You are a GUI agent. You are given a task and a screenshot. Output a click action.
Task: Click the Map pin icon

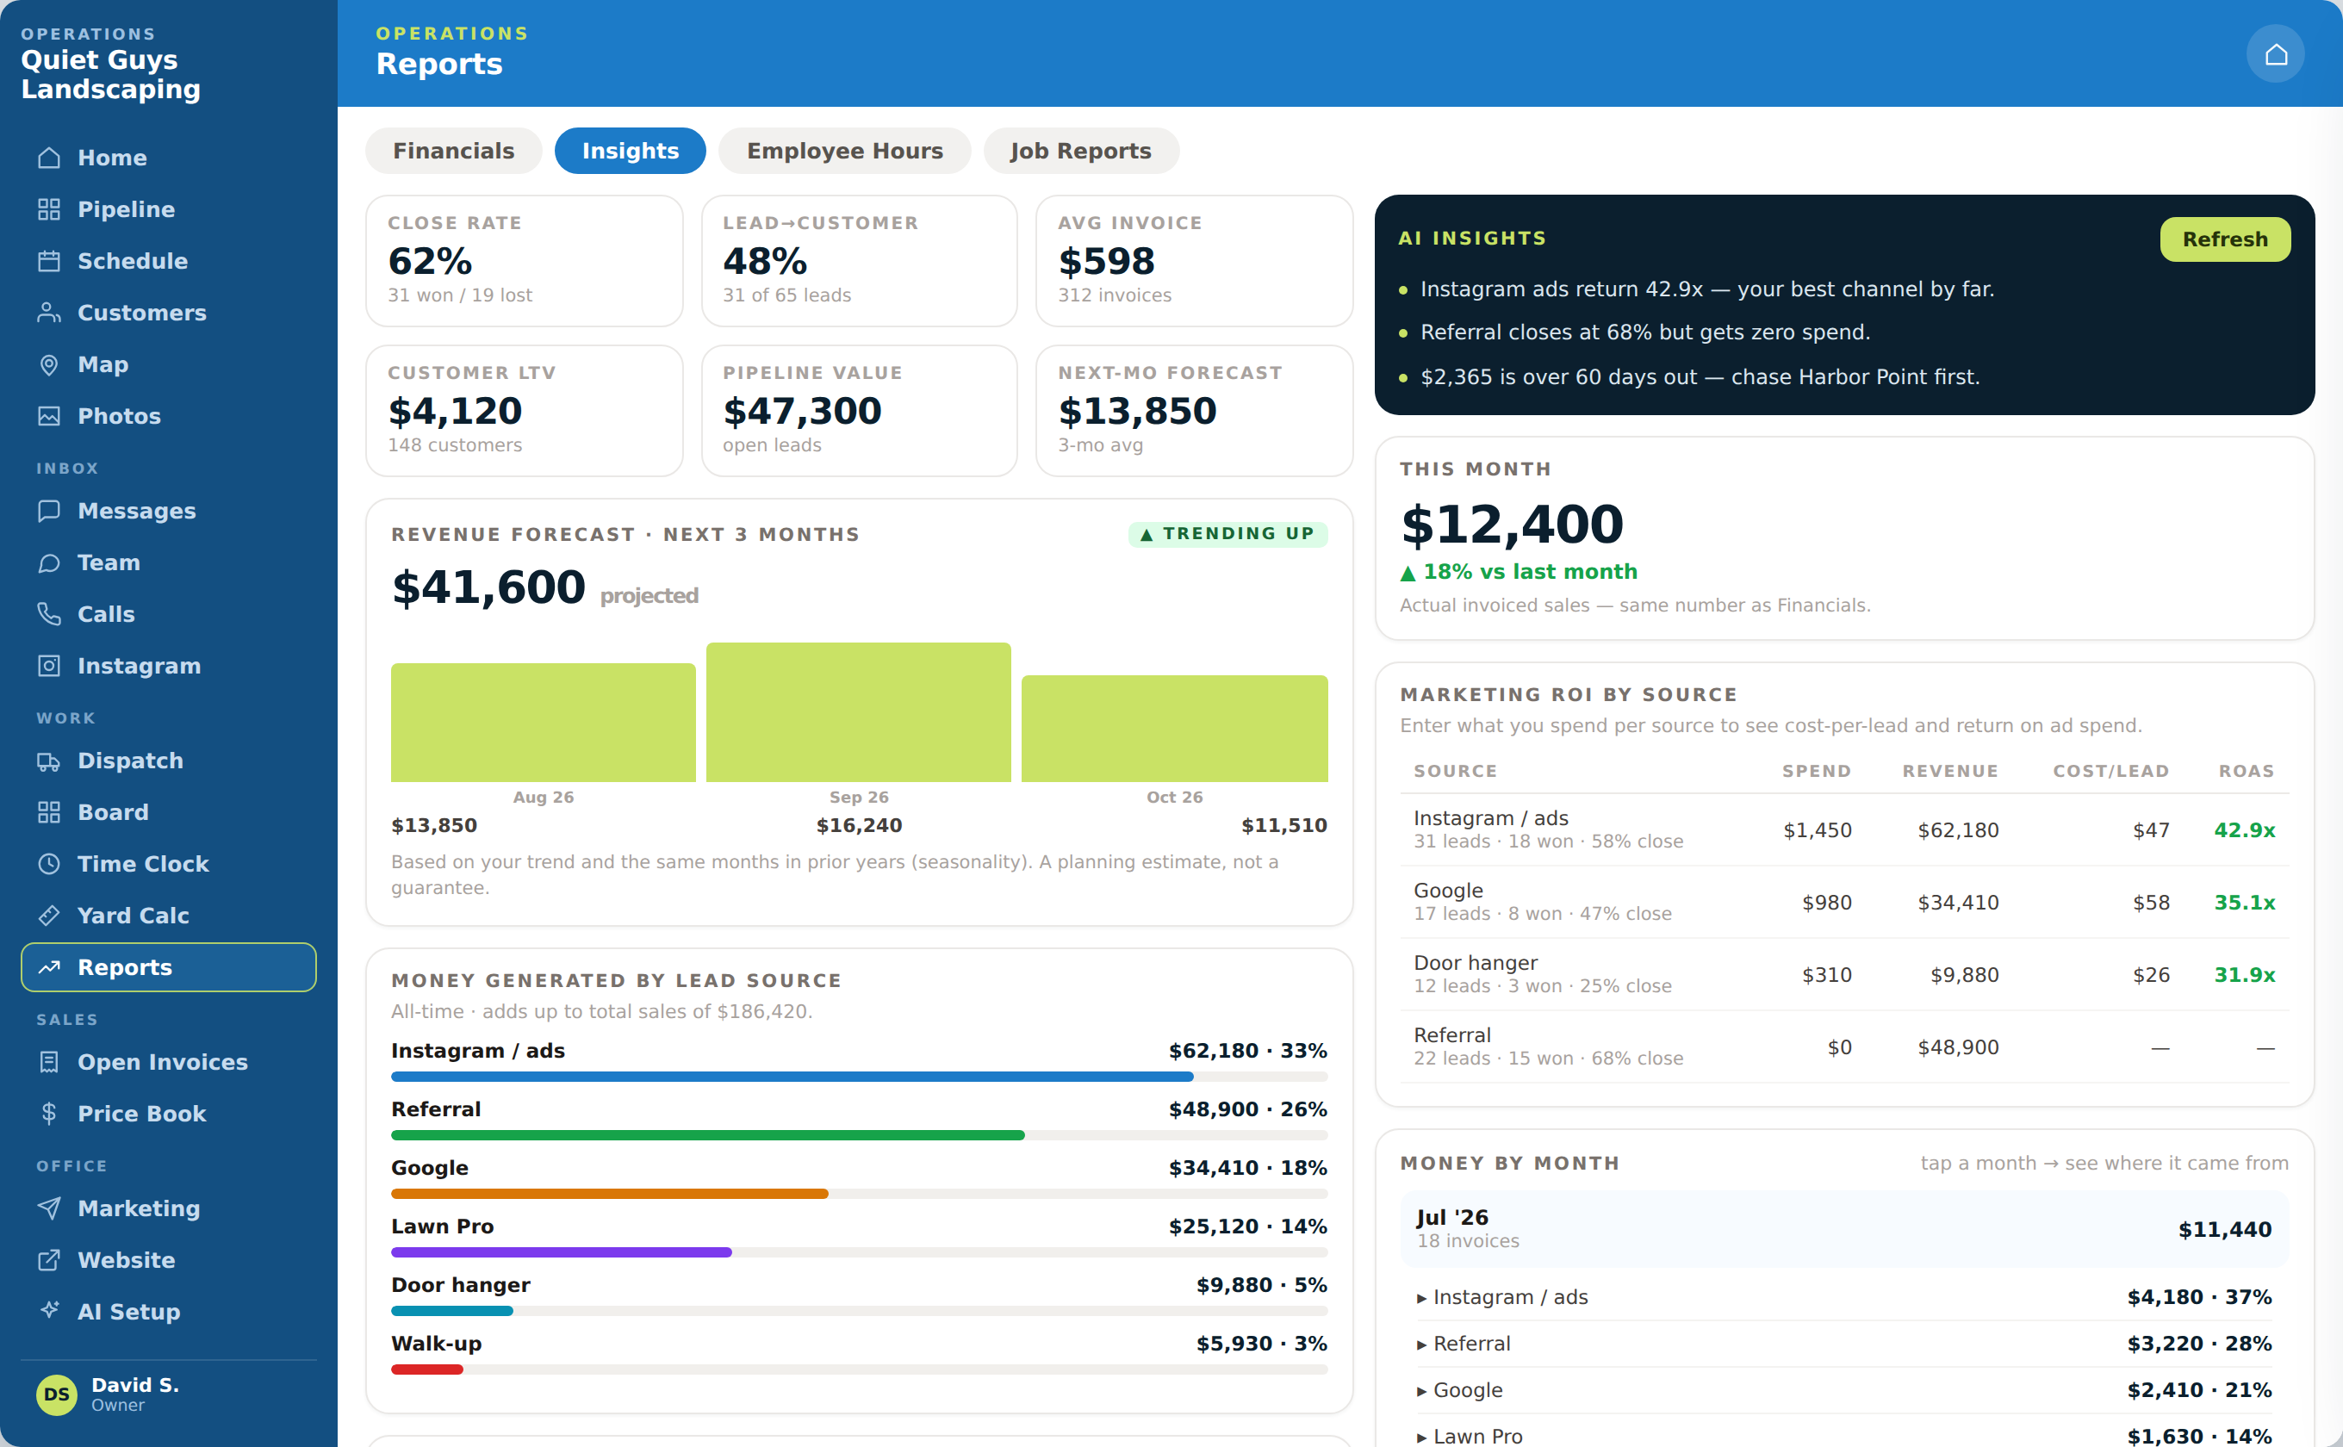pos(49,364)
